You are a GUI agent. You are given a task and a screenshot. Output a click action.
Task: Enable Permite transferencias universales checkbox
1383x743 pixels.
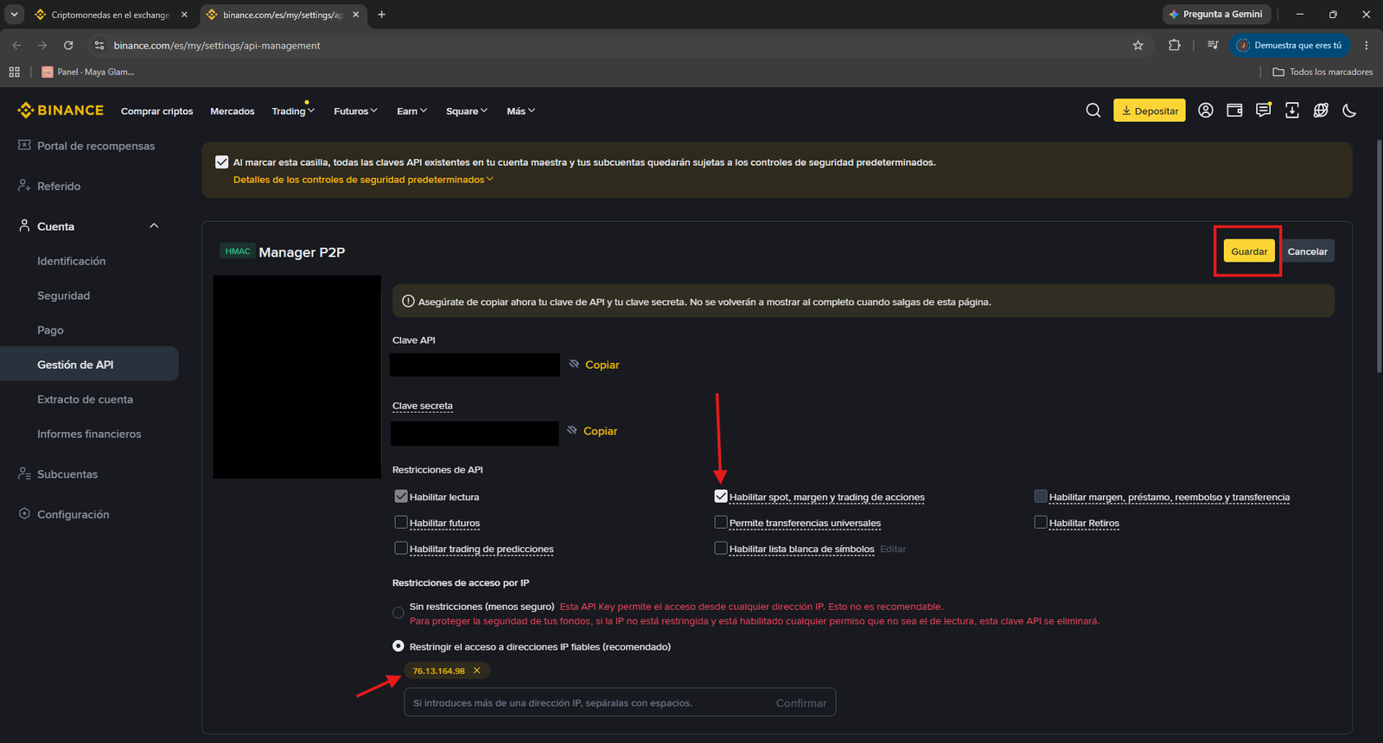[721, 522]
